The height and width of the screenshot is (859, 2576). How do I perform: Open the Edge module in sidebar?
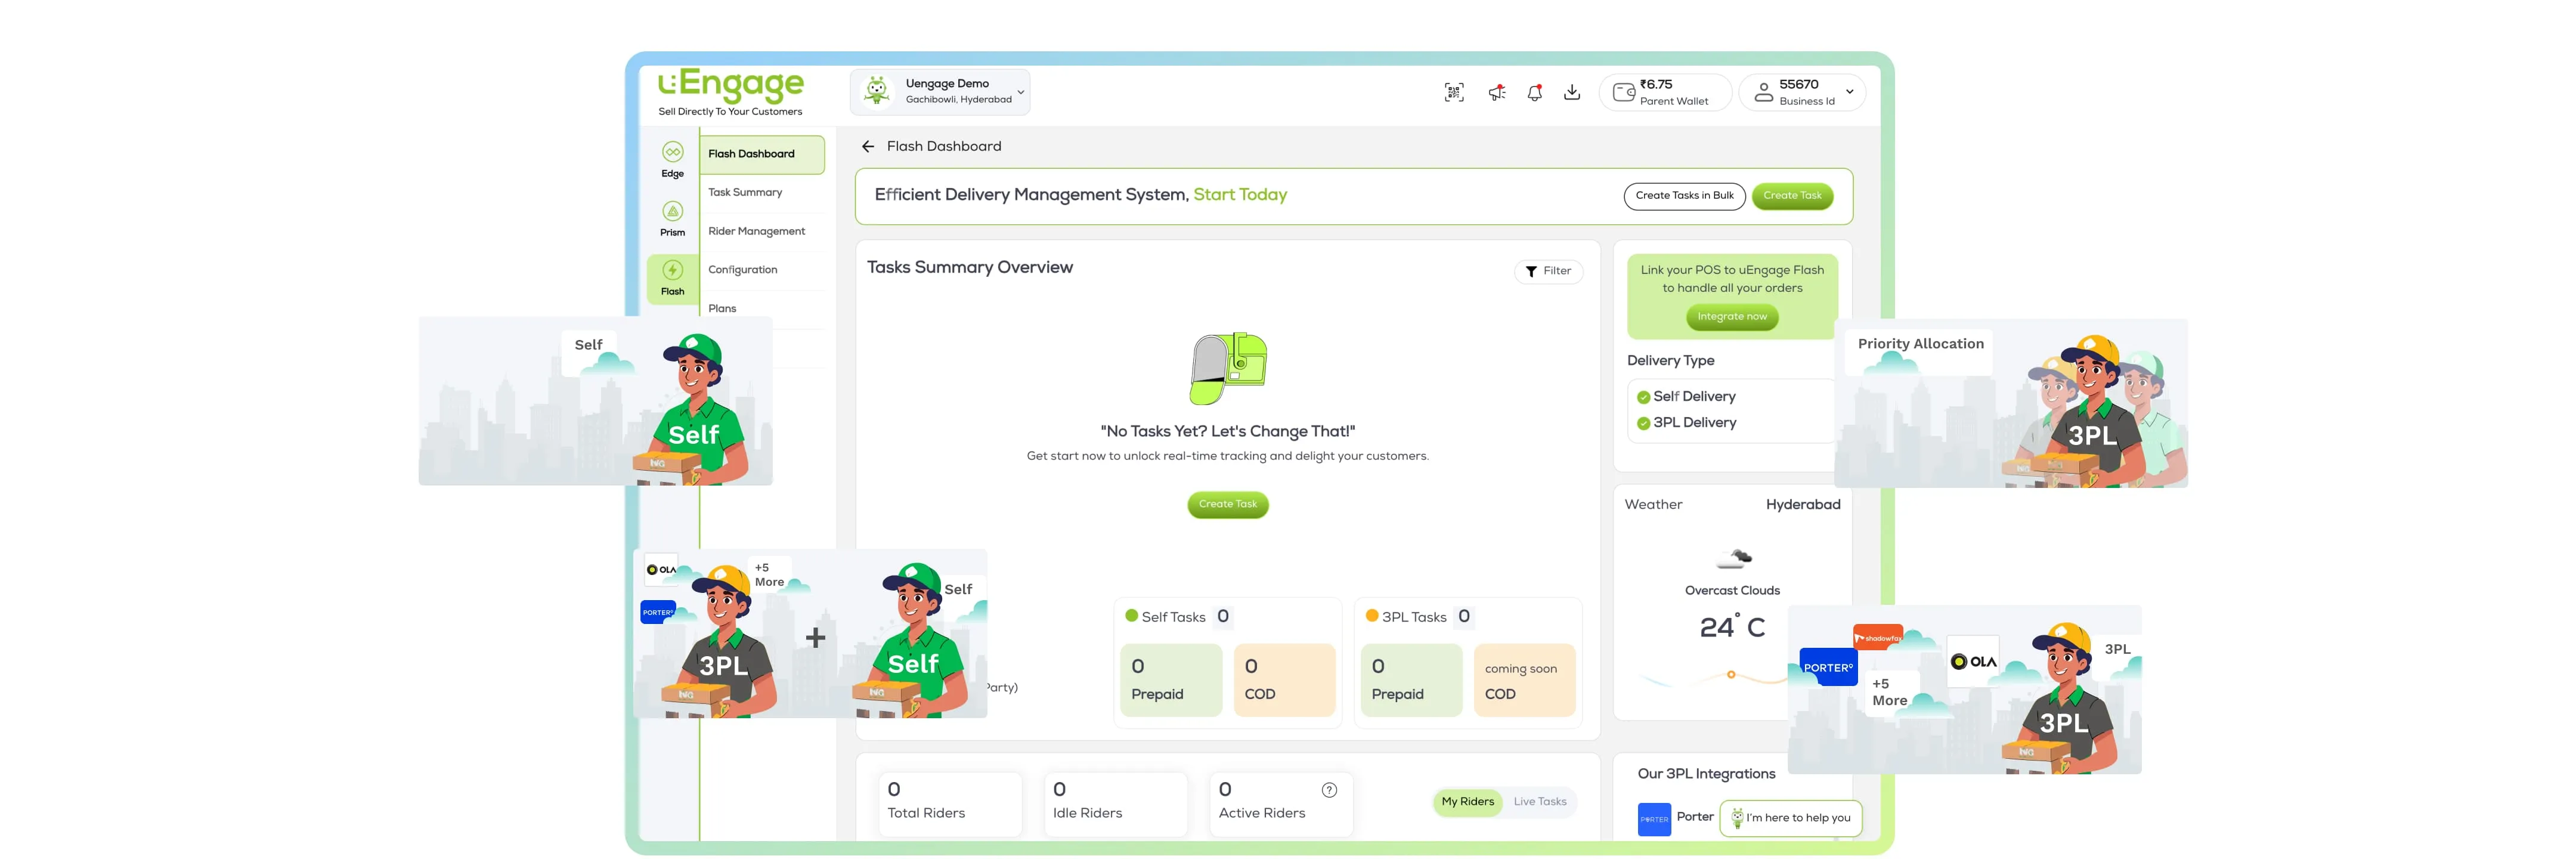[673, 159]
